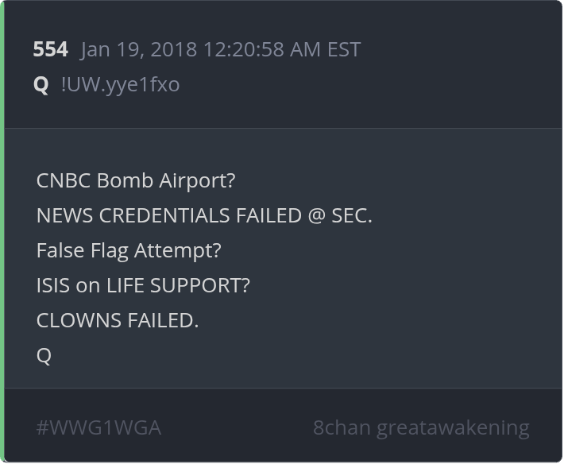Select the bold Q author name in header
The height and width of the screenshot is (464, 564).
click(41, 84)
